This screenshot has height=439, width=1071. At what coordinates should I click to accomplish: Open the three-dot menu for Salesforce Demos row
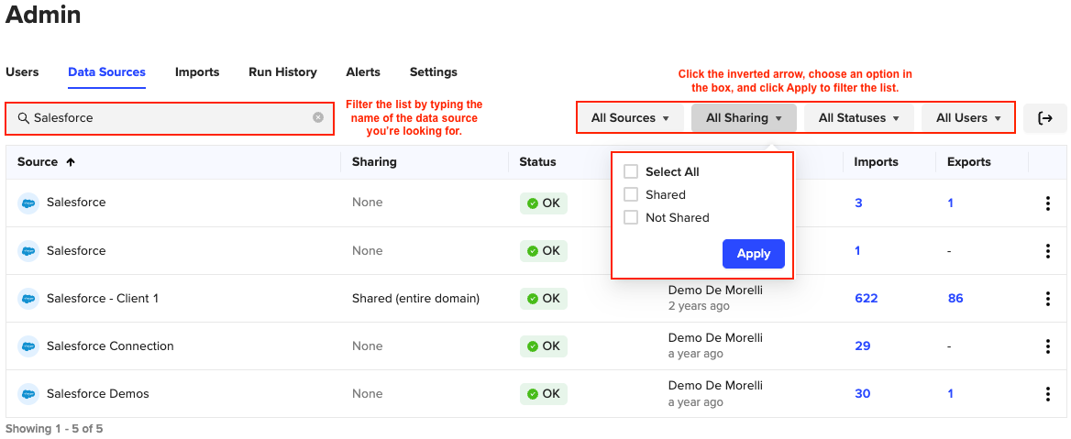coord(1047,394)
